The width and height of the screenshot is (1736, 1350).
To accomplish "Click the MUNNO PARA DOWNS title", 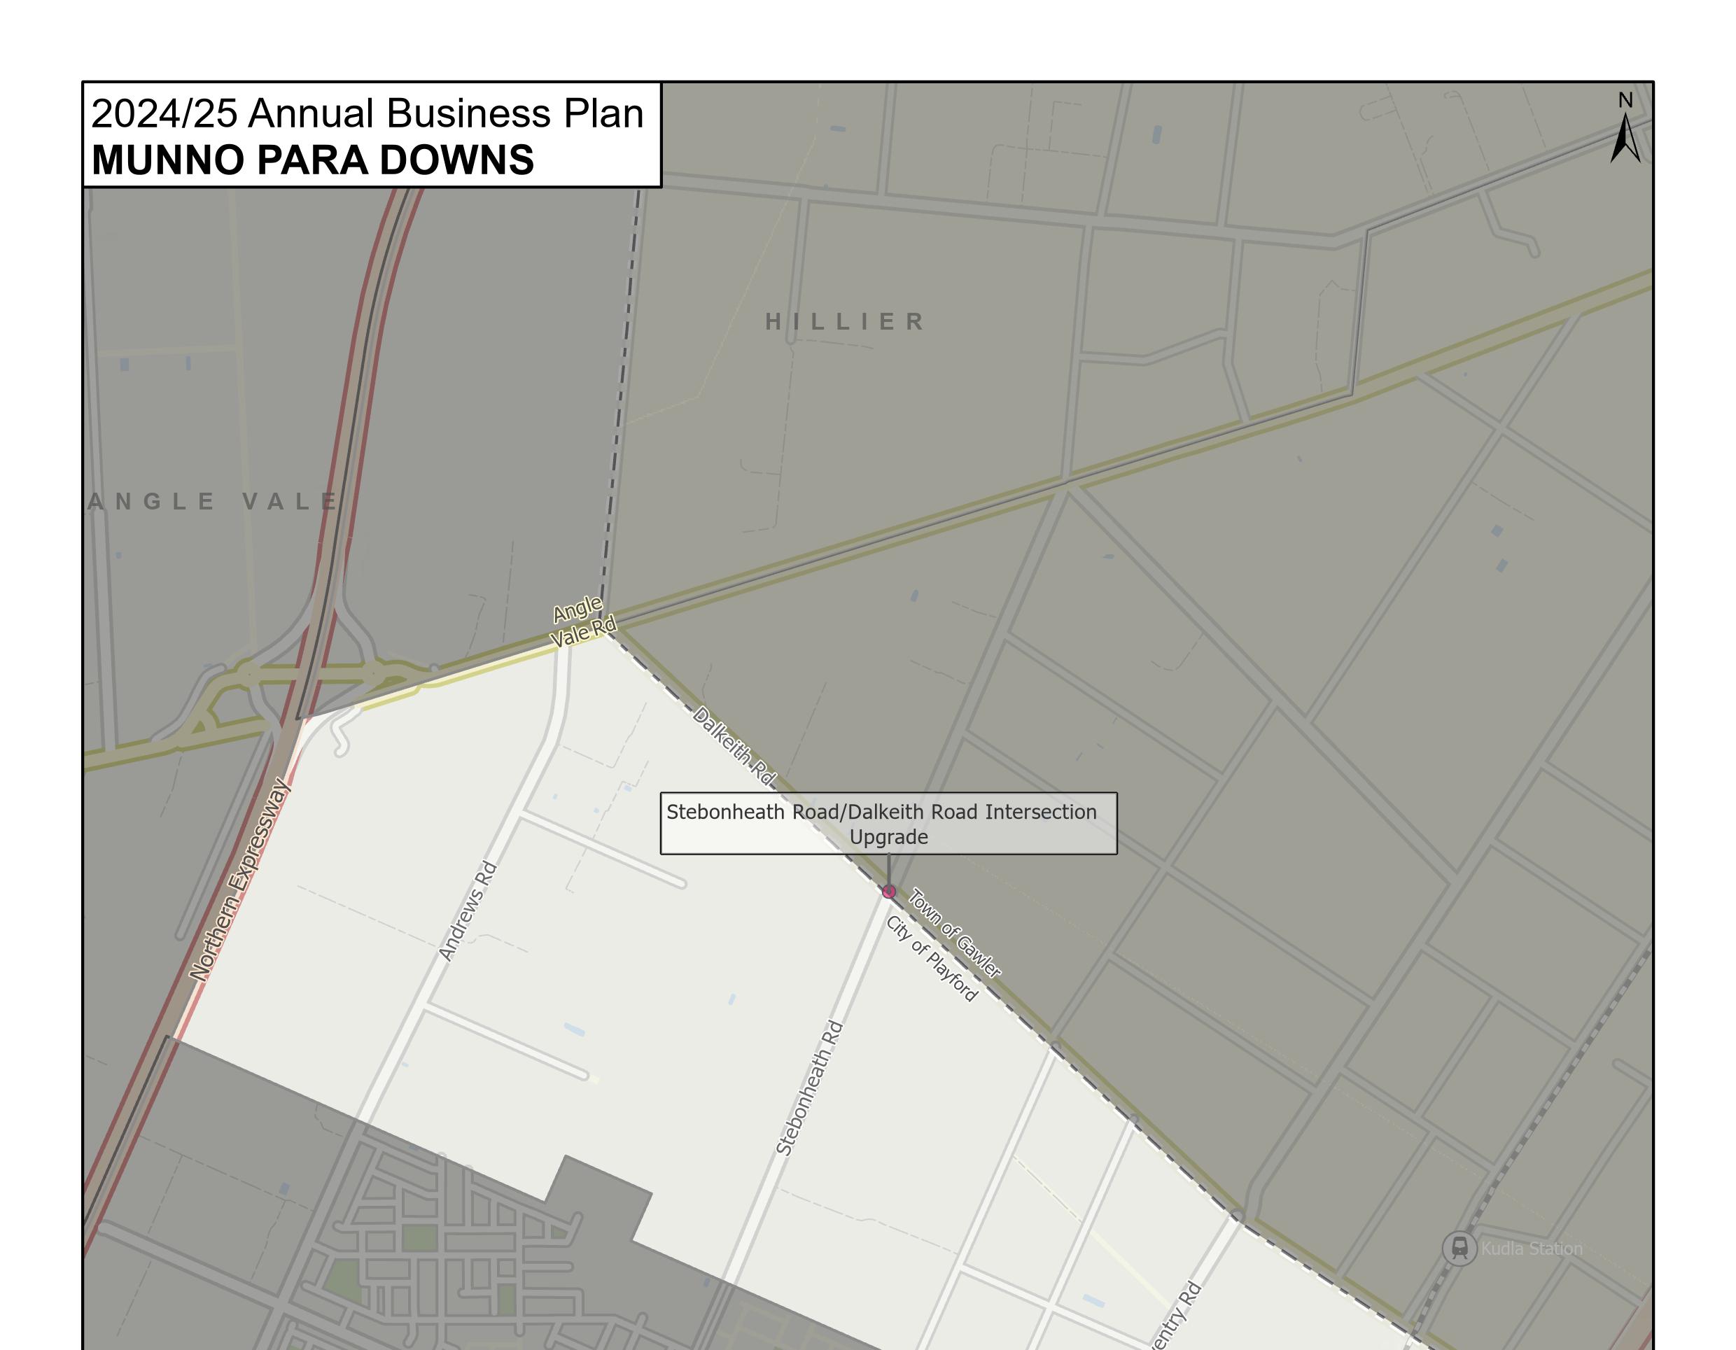I will tap(313, 160).
